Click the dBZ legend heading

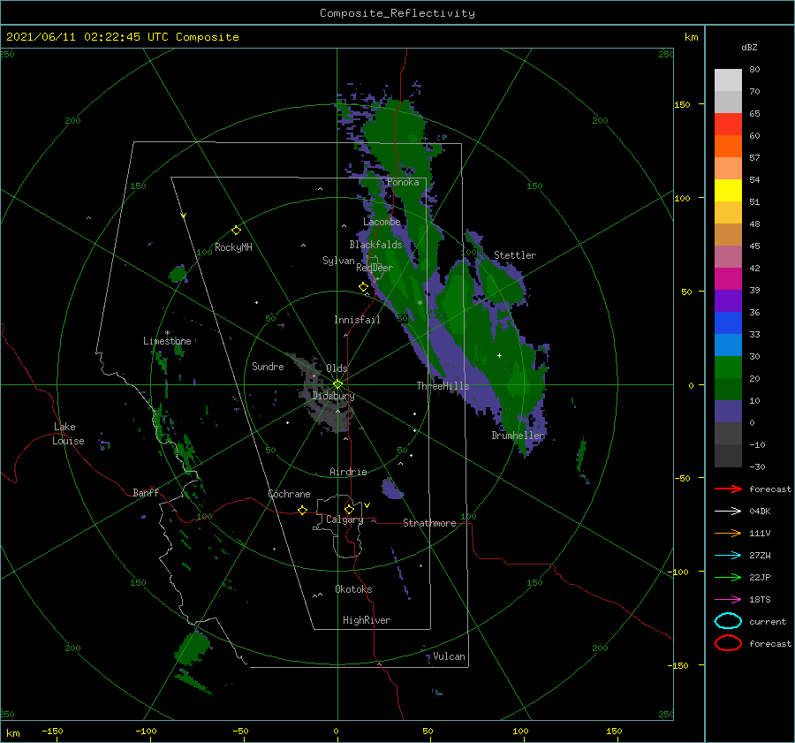(x=749, y=47)
